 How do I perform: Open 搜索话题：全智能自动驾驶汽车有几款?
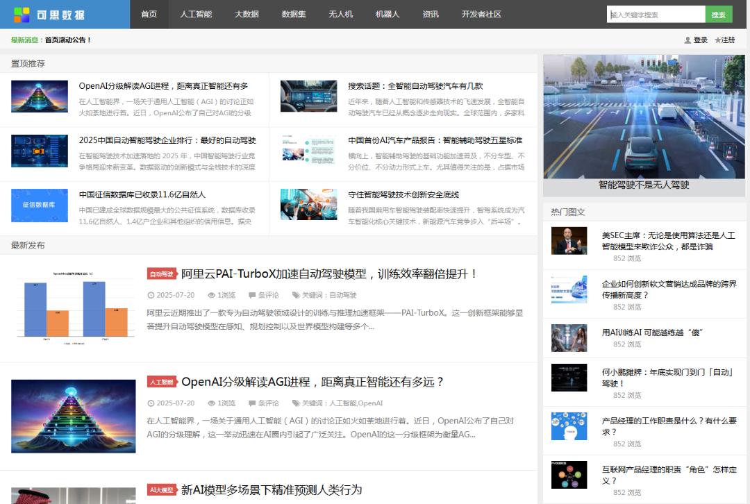415,86
